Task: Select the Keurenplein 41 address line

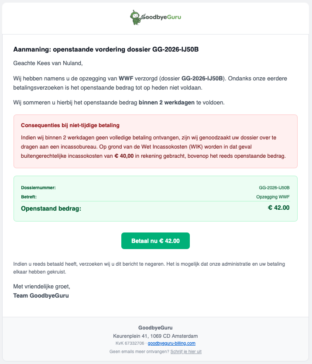Action: tap(156, 336)
